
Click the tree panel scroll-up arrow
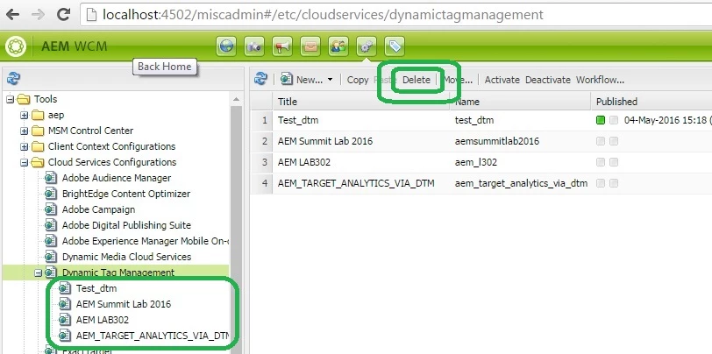pyautogui.click(x=236, y=99)
